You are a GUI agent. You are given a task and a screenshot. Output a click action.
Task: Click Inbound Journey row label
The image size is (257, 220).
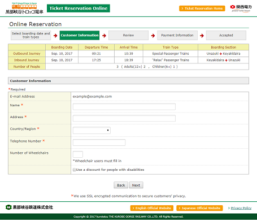pos(27,60)
